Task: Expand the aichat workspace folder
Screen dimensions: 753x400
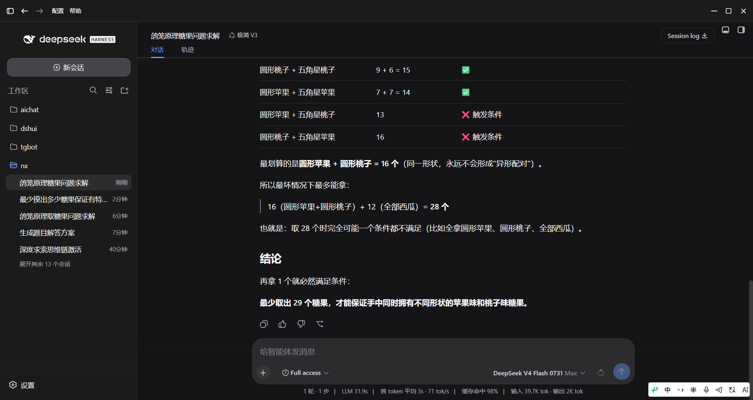Action: tap(69, 110)
